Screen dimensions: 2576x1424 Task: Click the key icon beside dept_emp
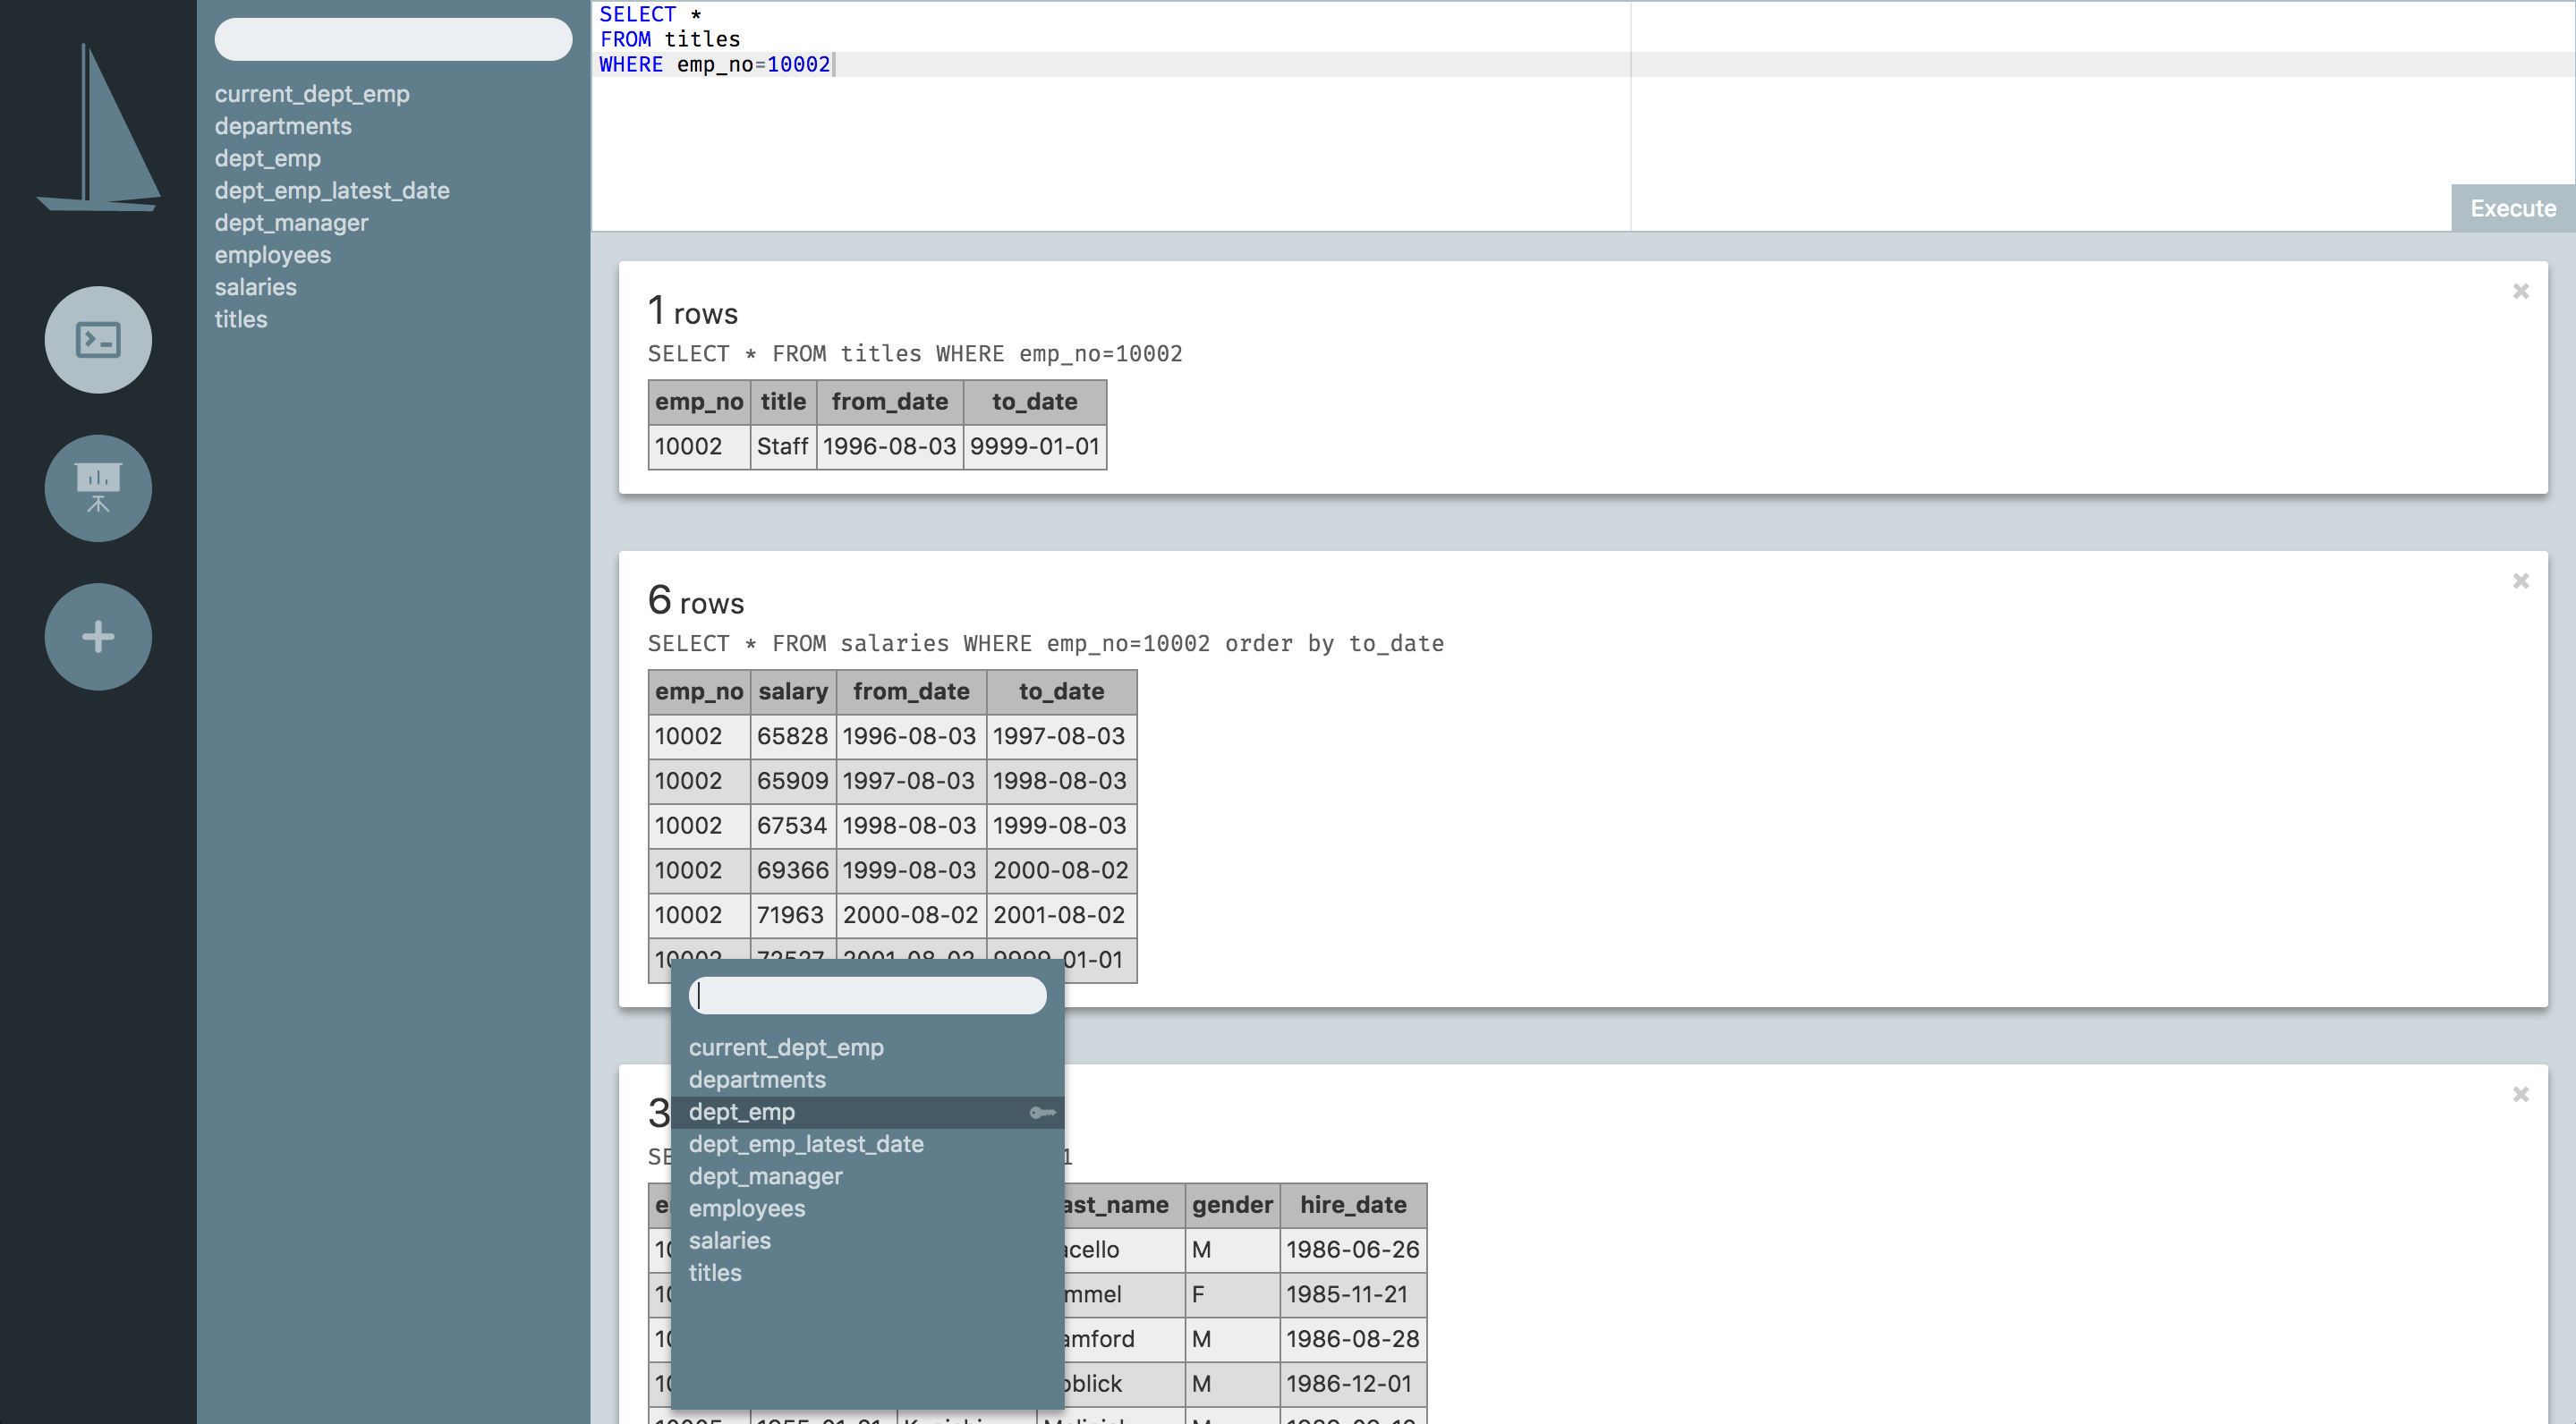[1040, 1112]
